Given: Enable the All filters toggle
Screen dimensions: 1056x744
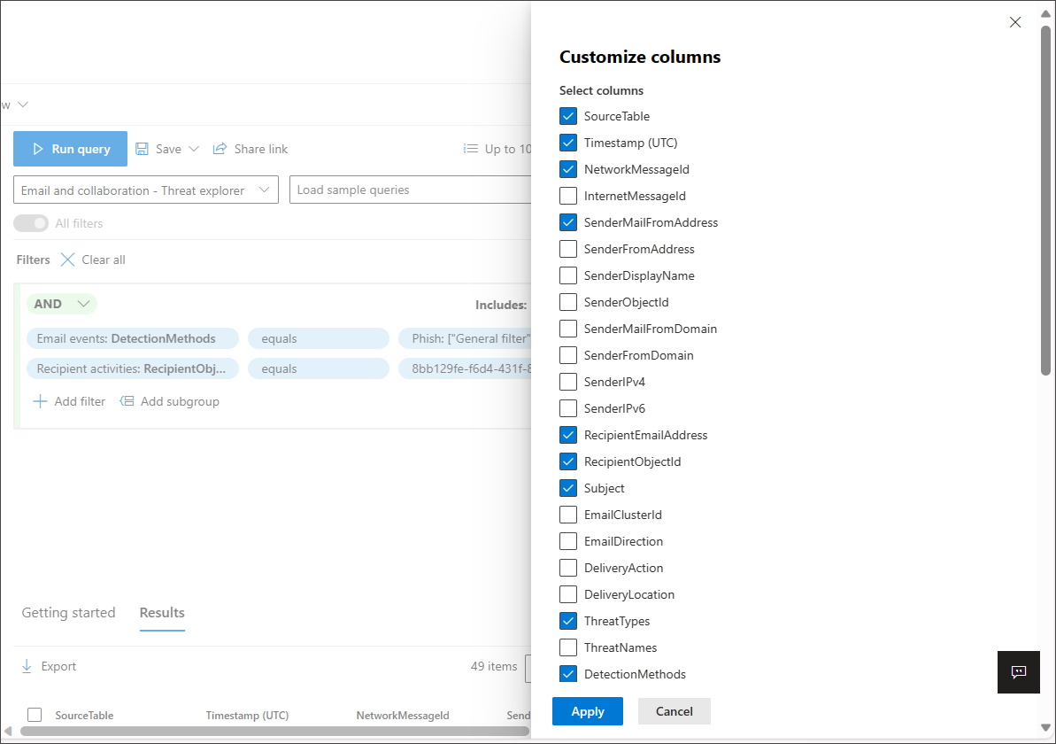Looking at the screenshot, I should point(31,222).
